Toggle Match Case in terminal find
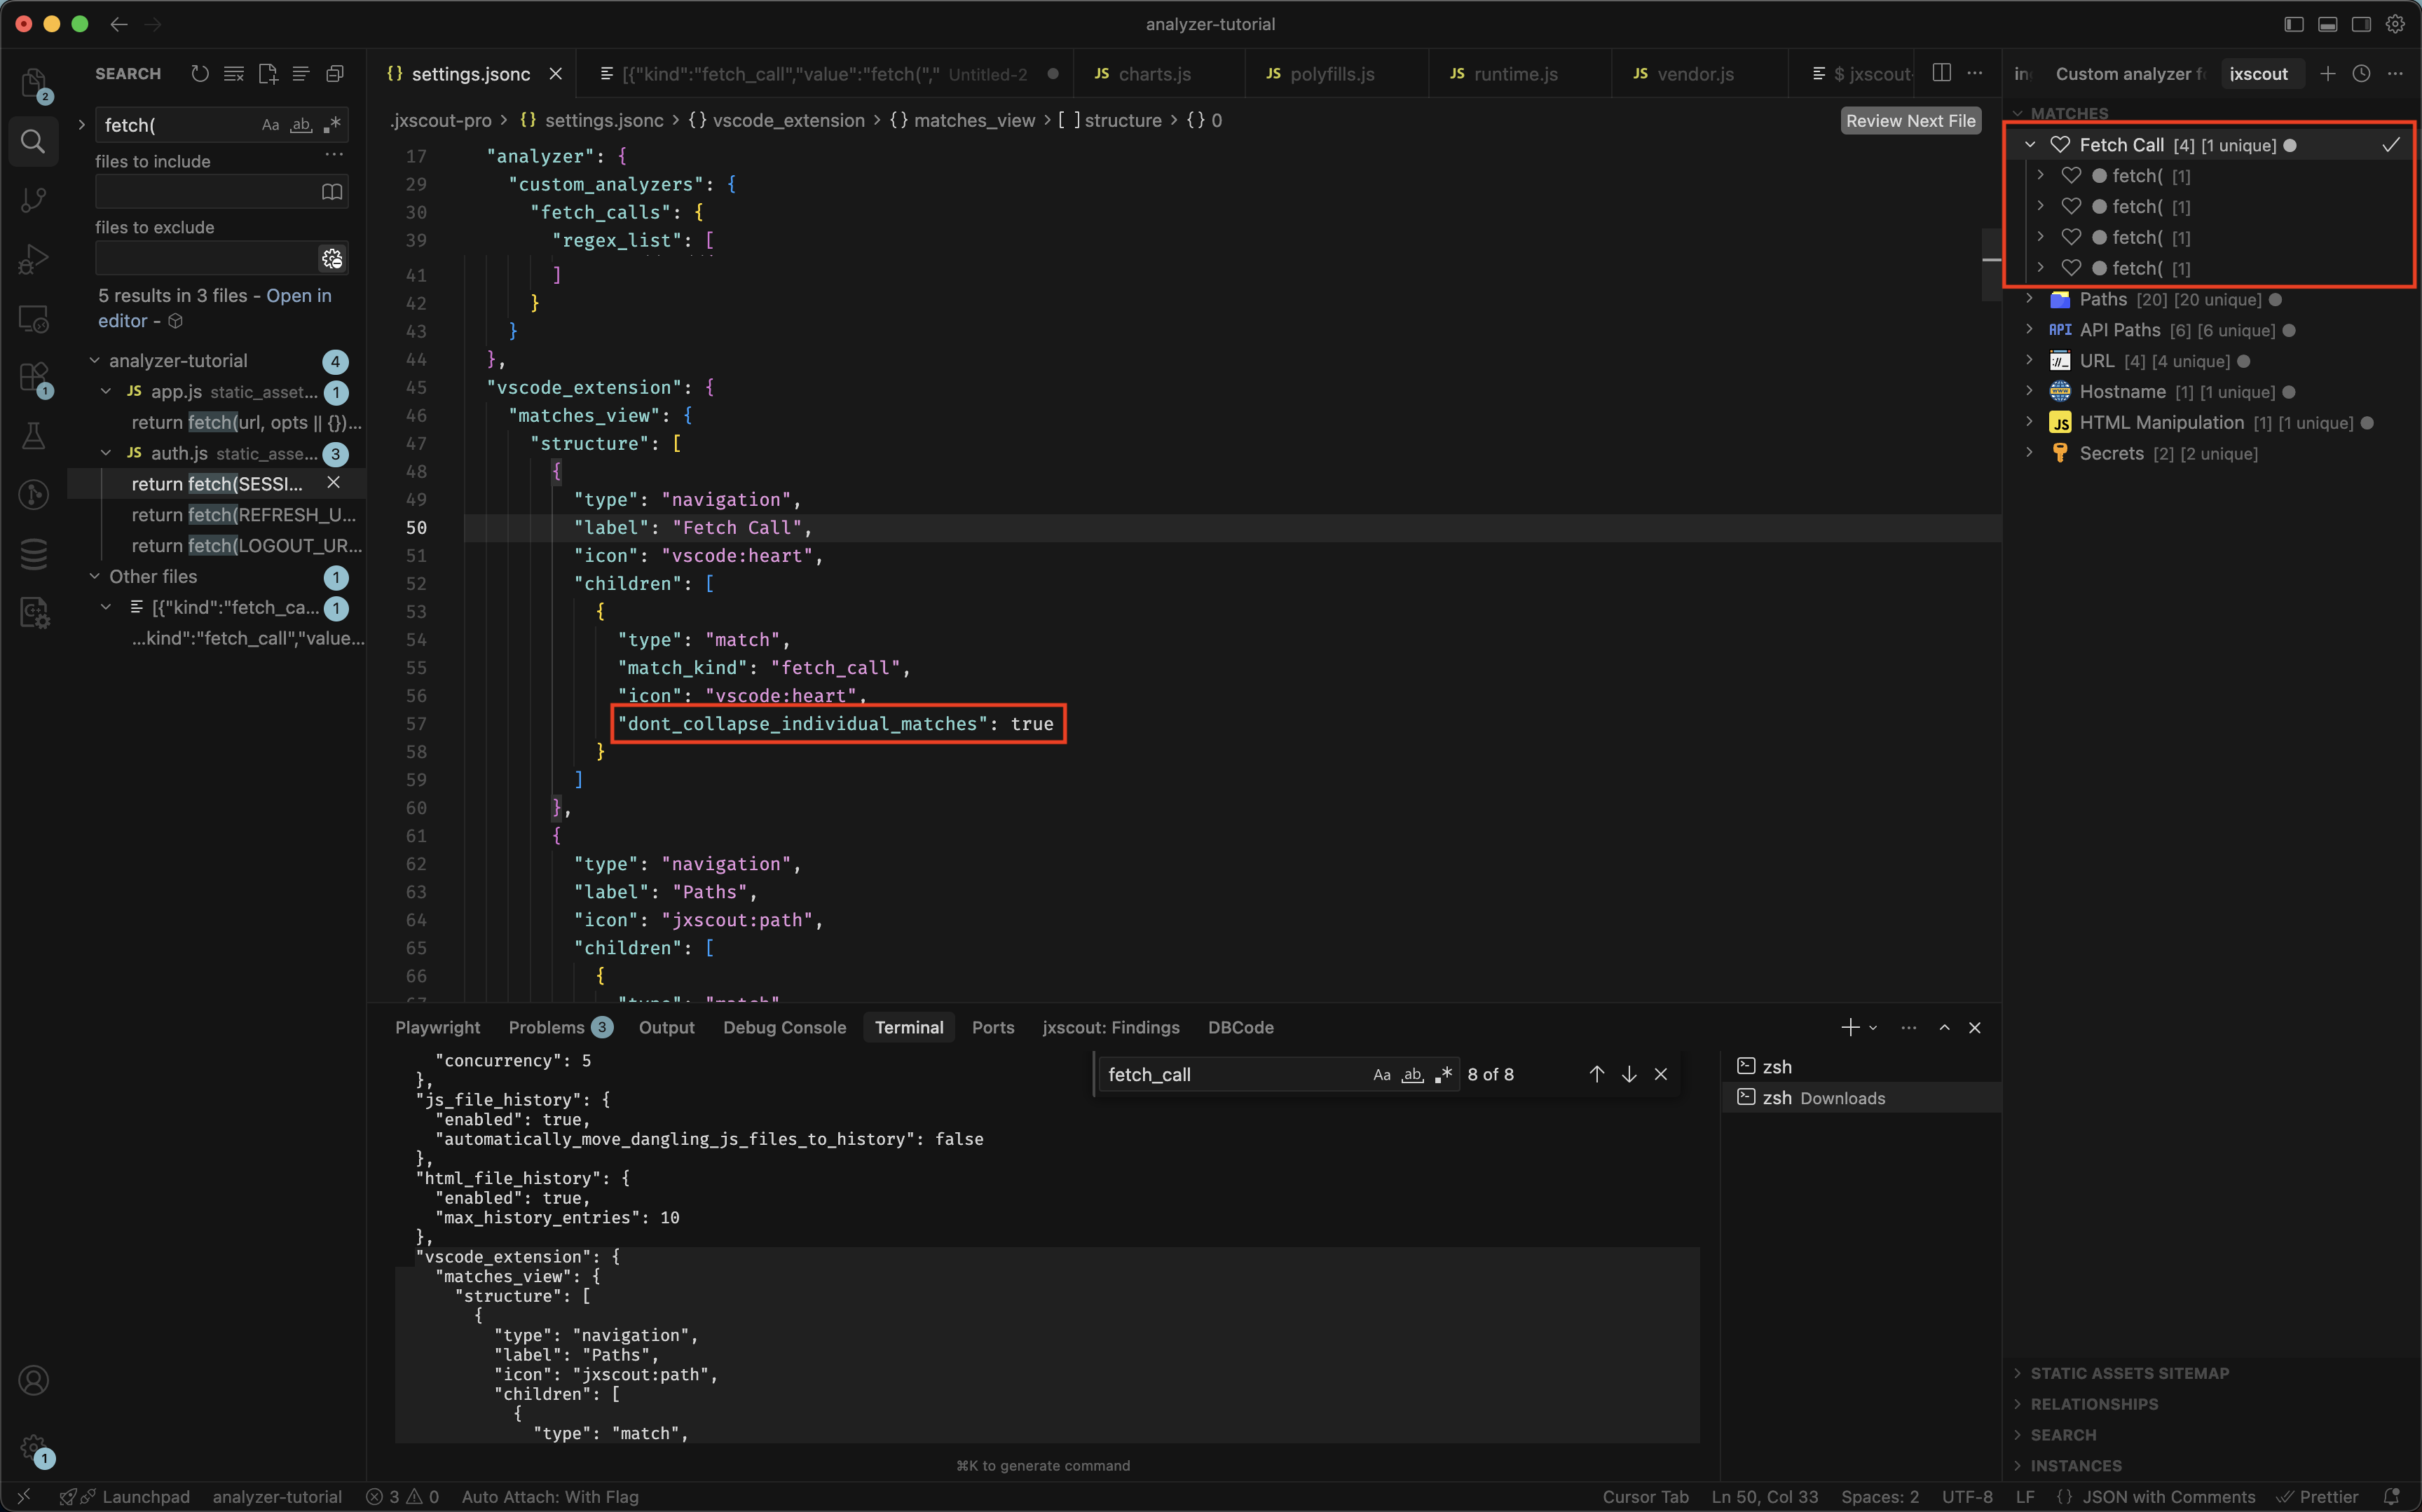 [x=1382, y=1075]
